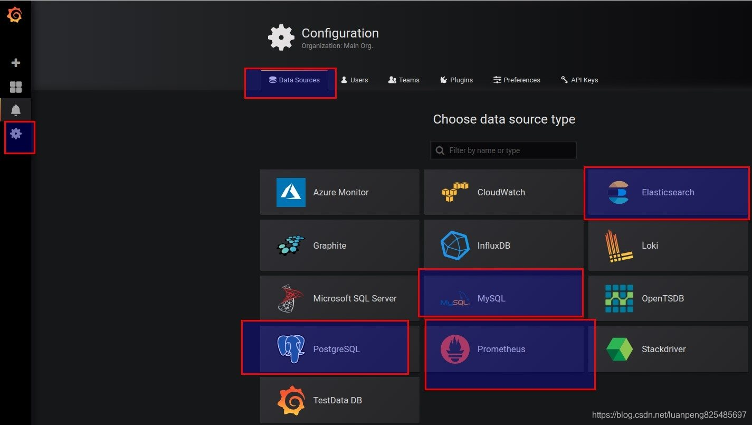Click the large Configuration gear header icon
Screen dimensions: 752x425
click(281, 37)
